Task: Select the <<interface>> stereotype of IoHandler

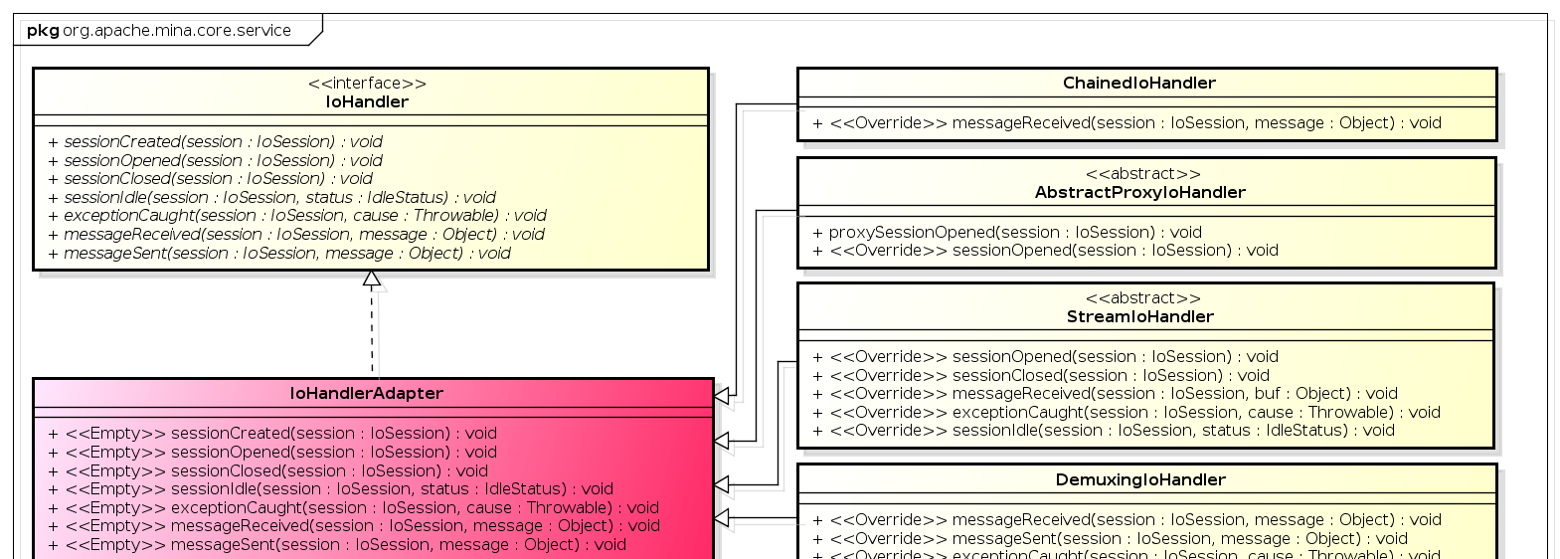Action: (367, 84)
